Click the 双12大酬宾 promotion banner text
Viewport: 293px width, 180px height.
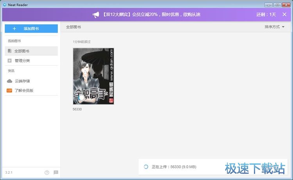[x=152, y=14]
